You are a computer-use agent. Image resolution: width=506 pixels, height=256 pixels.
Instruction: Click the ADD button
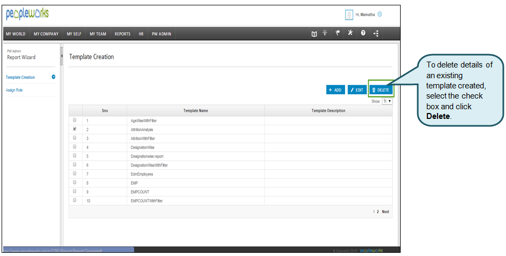pyautogui.click(x=335, y=90)
